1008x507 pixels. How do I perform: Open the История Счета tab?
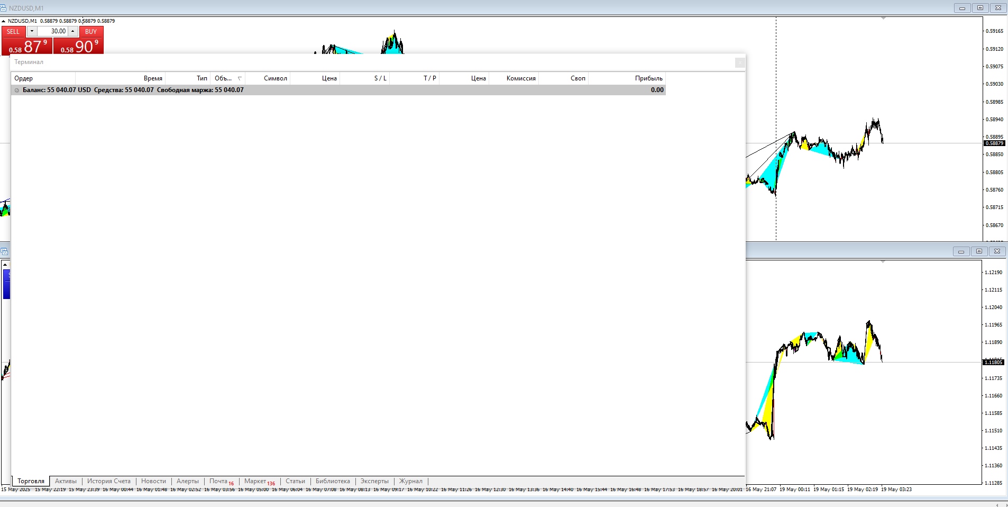point(108,481)
